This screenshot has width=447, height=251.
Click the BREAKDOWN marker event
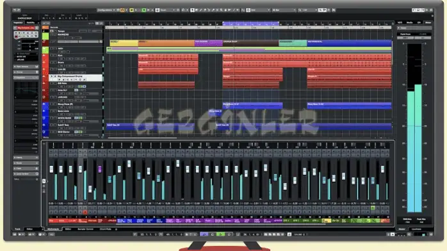[x=293, y=43]
